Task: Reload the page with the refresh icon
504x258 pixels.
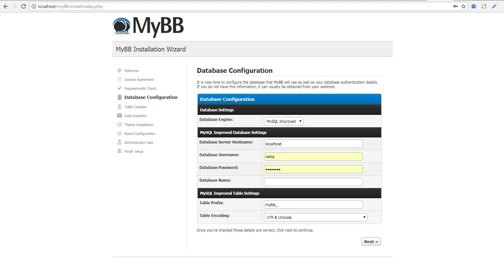Action: pos(24,6)
